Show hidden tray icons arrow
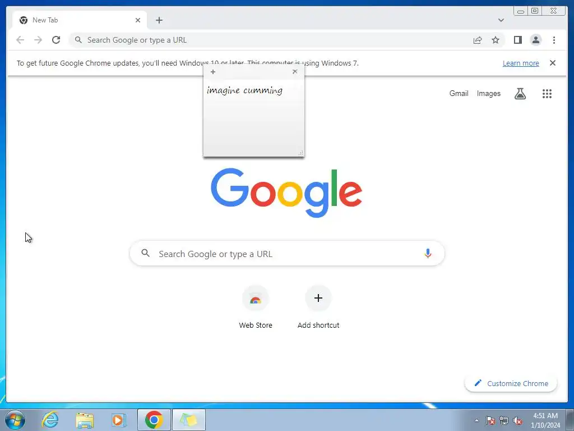574x431 pixels. pos(476,420)
